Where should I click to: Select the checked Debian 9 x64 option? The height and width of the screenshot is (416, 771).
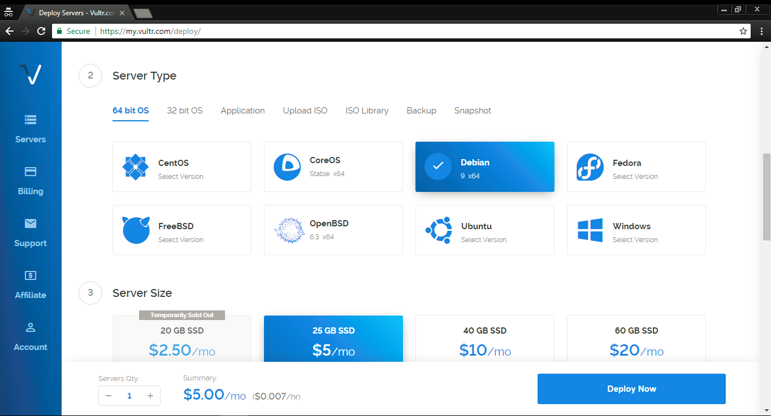(484, 167)
